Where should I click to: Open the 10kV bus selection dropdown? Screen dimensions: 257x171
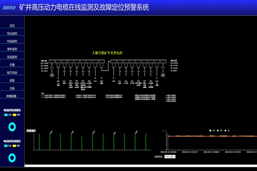point(170,157)
